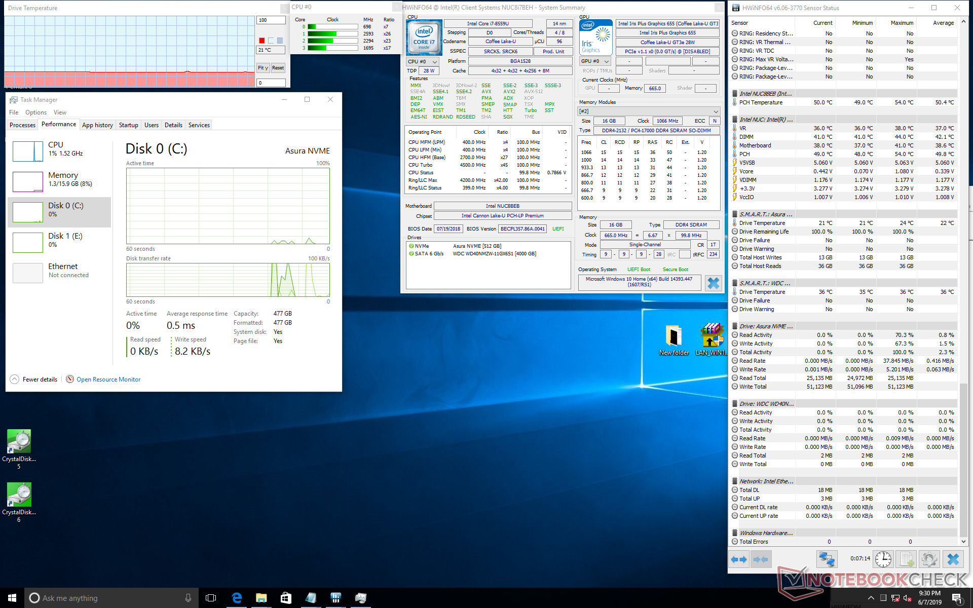Click the blue X in System Summary

point(713,283)
